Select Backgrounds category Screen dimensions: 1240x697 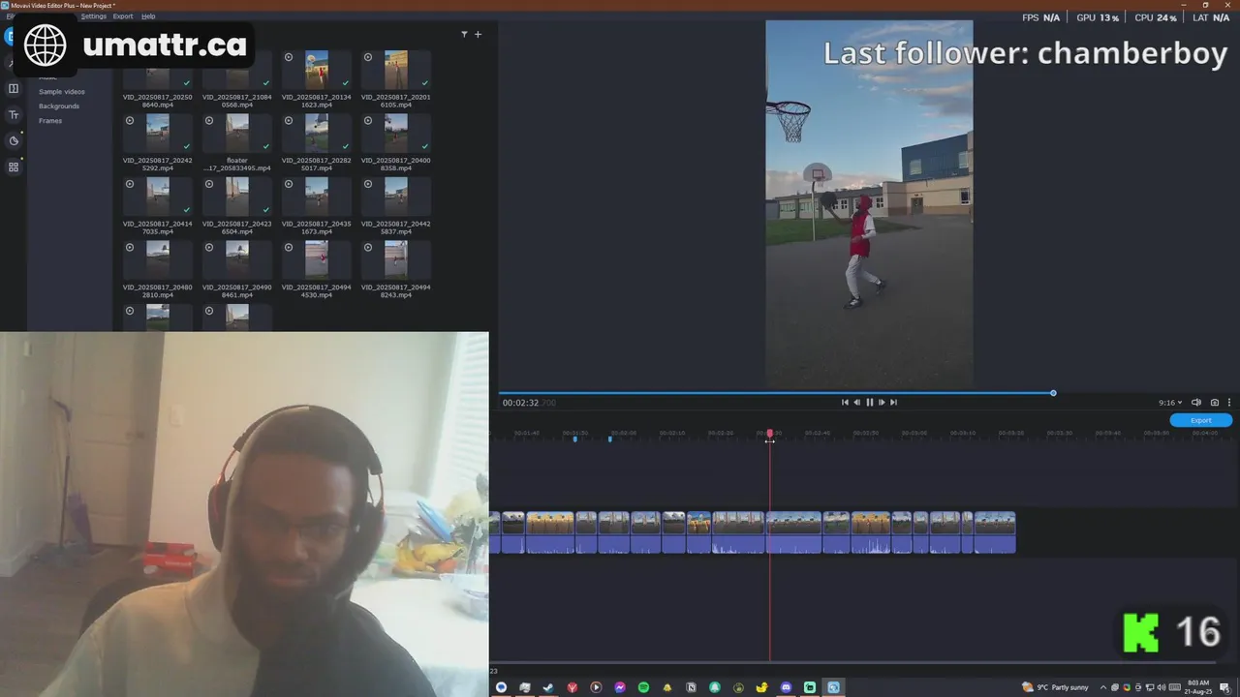coord(59,106)
